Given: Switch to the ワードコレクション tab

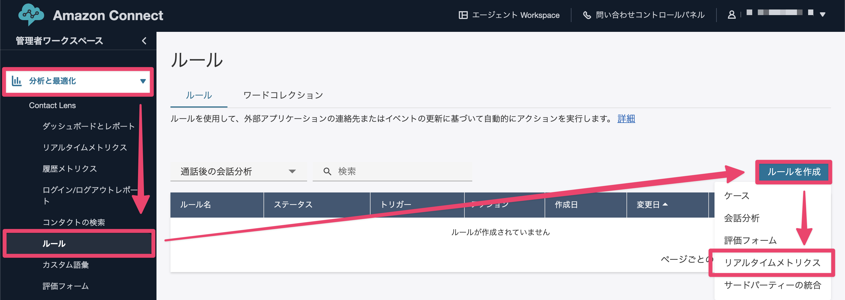Looking at the screenshot, I should tap(283, 96).
